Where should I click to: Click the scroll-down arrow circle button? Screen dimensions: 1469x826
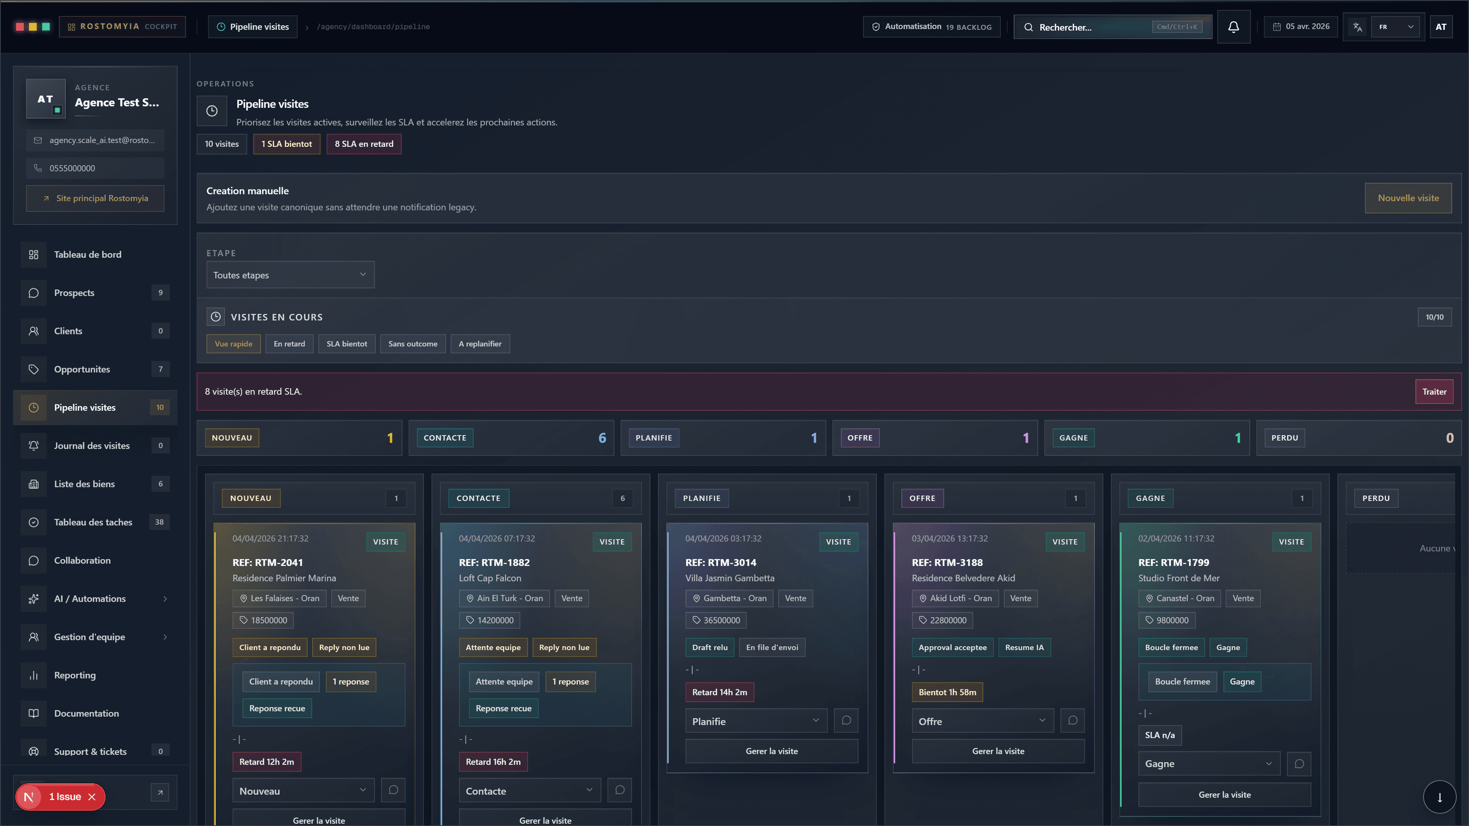pyautogui.click(x=1439, y=797)
